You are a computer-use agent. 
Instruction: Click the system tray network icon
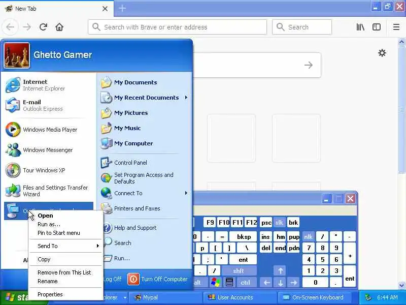[368, 297]
